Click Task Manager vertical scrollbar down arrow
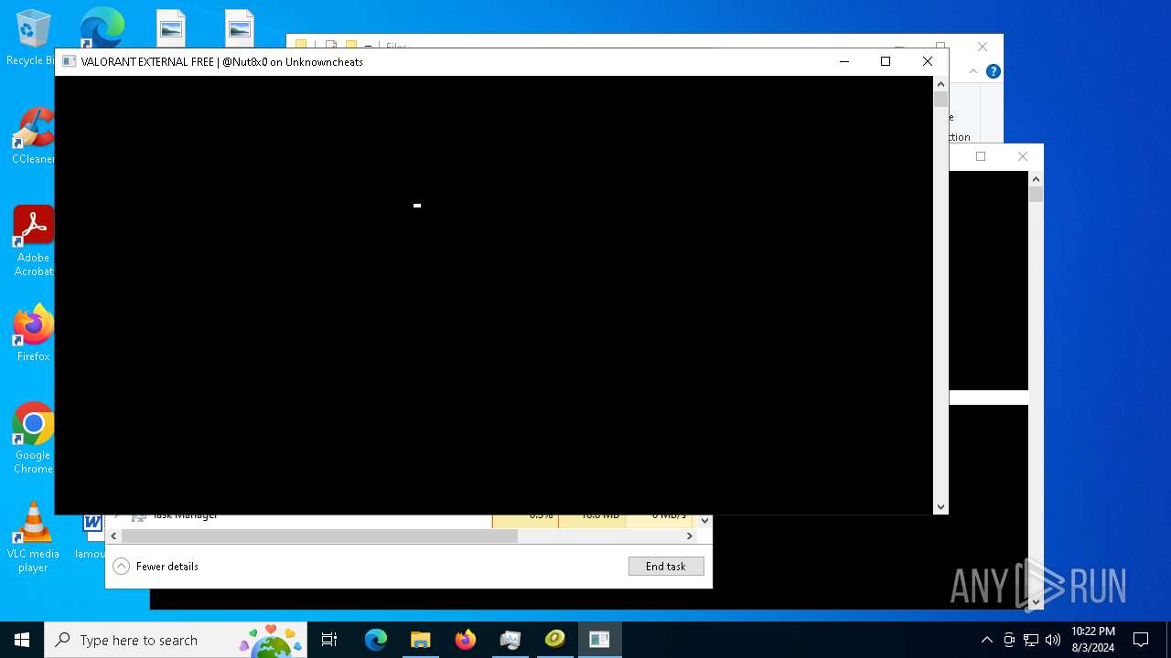Viewport: 1171px width, 658px height. tap(704, 521)
